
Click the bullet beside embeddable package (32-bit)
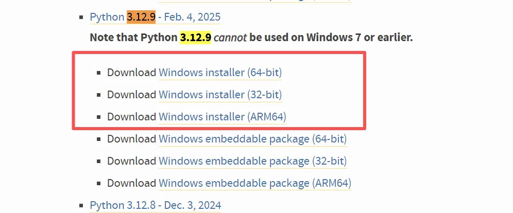[x=98, y=162]
